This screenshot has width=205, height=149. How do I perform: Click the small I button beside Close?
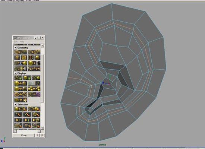37,136
